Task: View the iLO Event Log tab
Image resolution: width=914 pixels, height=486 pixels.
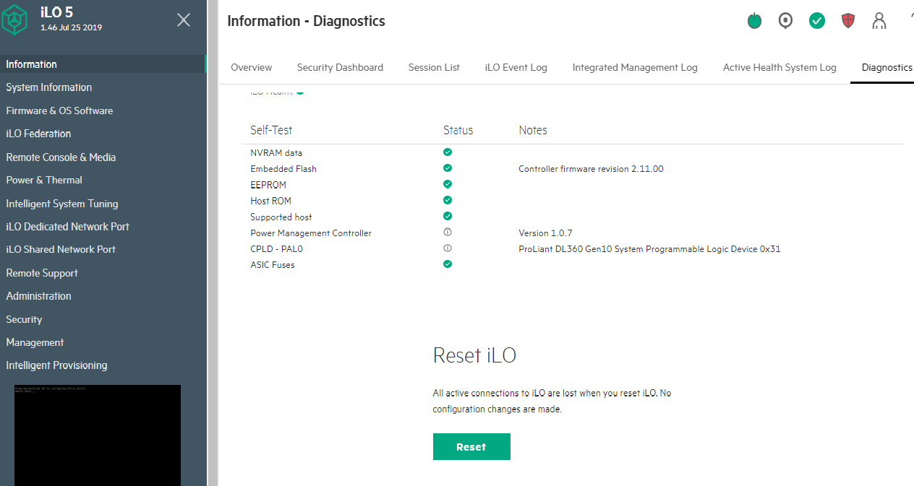Action: [x=516, y=67]
